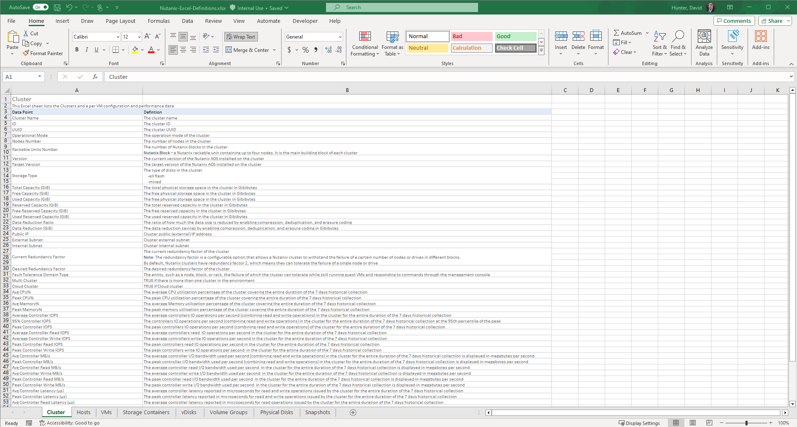Viewport: 797px width, 427px height.
Task: Open the Formulas ribbon tab
Action: coord(159,21)
